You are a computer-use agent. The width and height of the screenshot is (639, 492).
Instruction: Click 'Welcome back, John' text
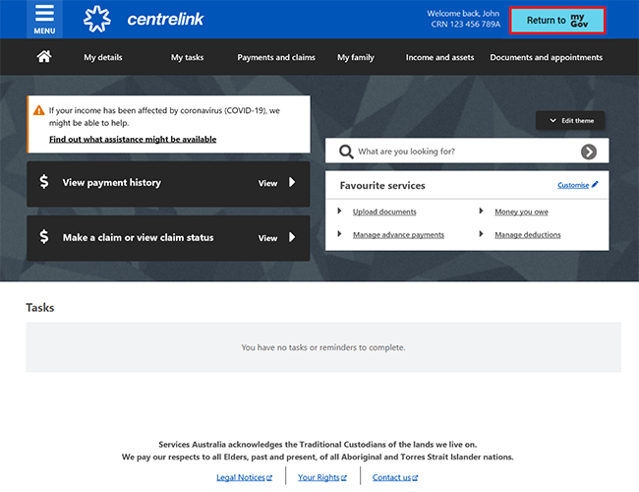463,14
